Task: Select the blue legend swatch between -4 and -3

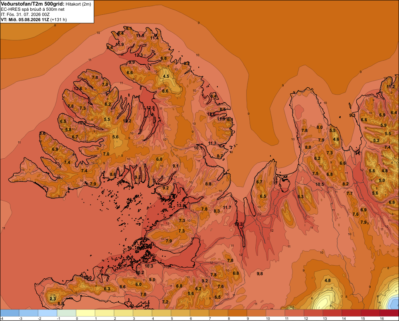Action: 10,313
